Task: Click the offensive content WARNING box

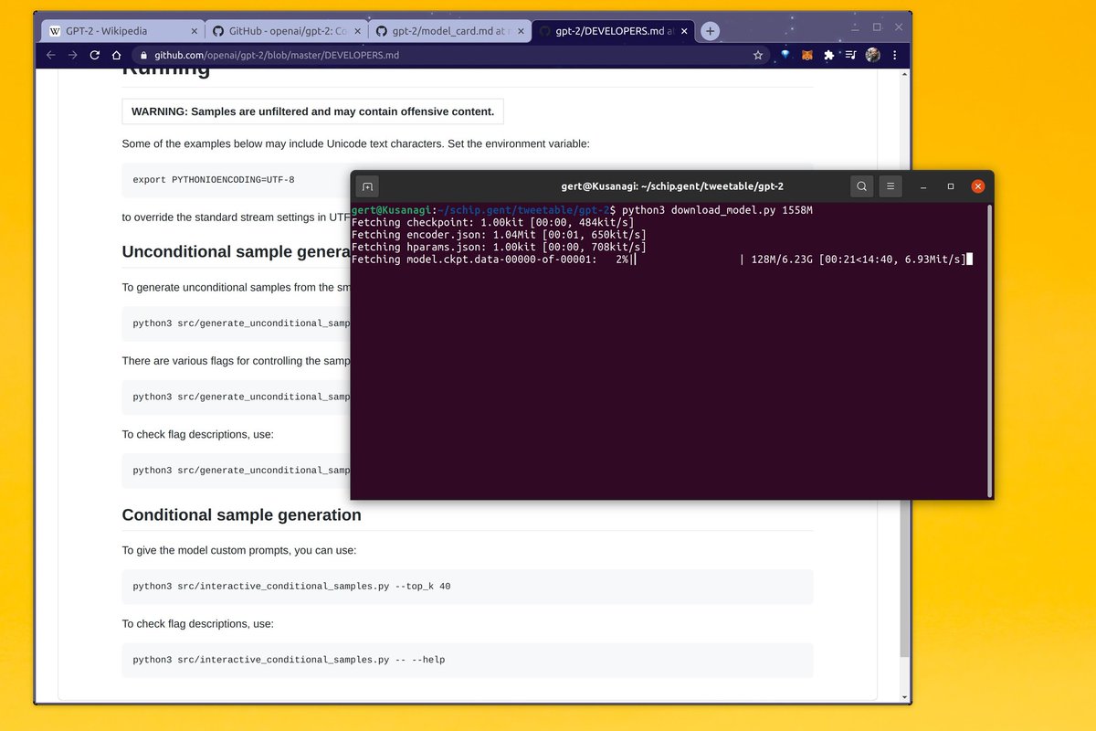Action: tap(312, 111)
